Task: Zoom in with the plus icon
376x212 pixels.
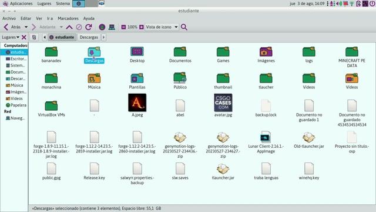Action: click(x=142, y=27)
